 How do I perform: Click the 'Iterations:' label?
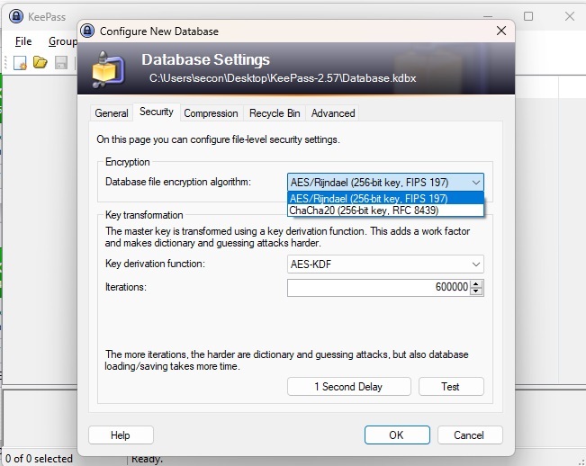click(x=126, y=287)
